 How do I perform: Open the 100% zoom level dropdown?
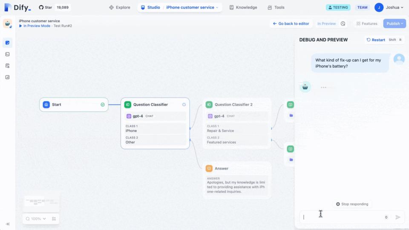pos(36,218)
